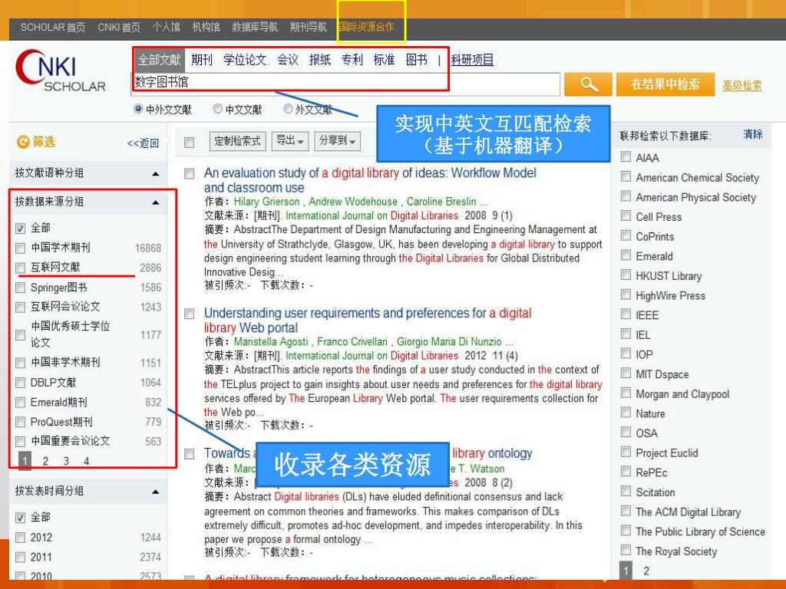
Task: Open the 导出 export dropdown
Action: pyautogui.click(x=289, y=141)
